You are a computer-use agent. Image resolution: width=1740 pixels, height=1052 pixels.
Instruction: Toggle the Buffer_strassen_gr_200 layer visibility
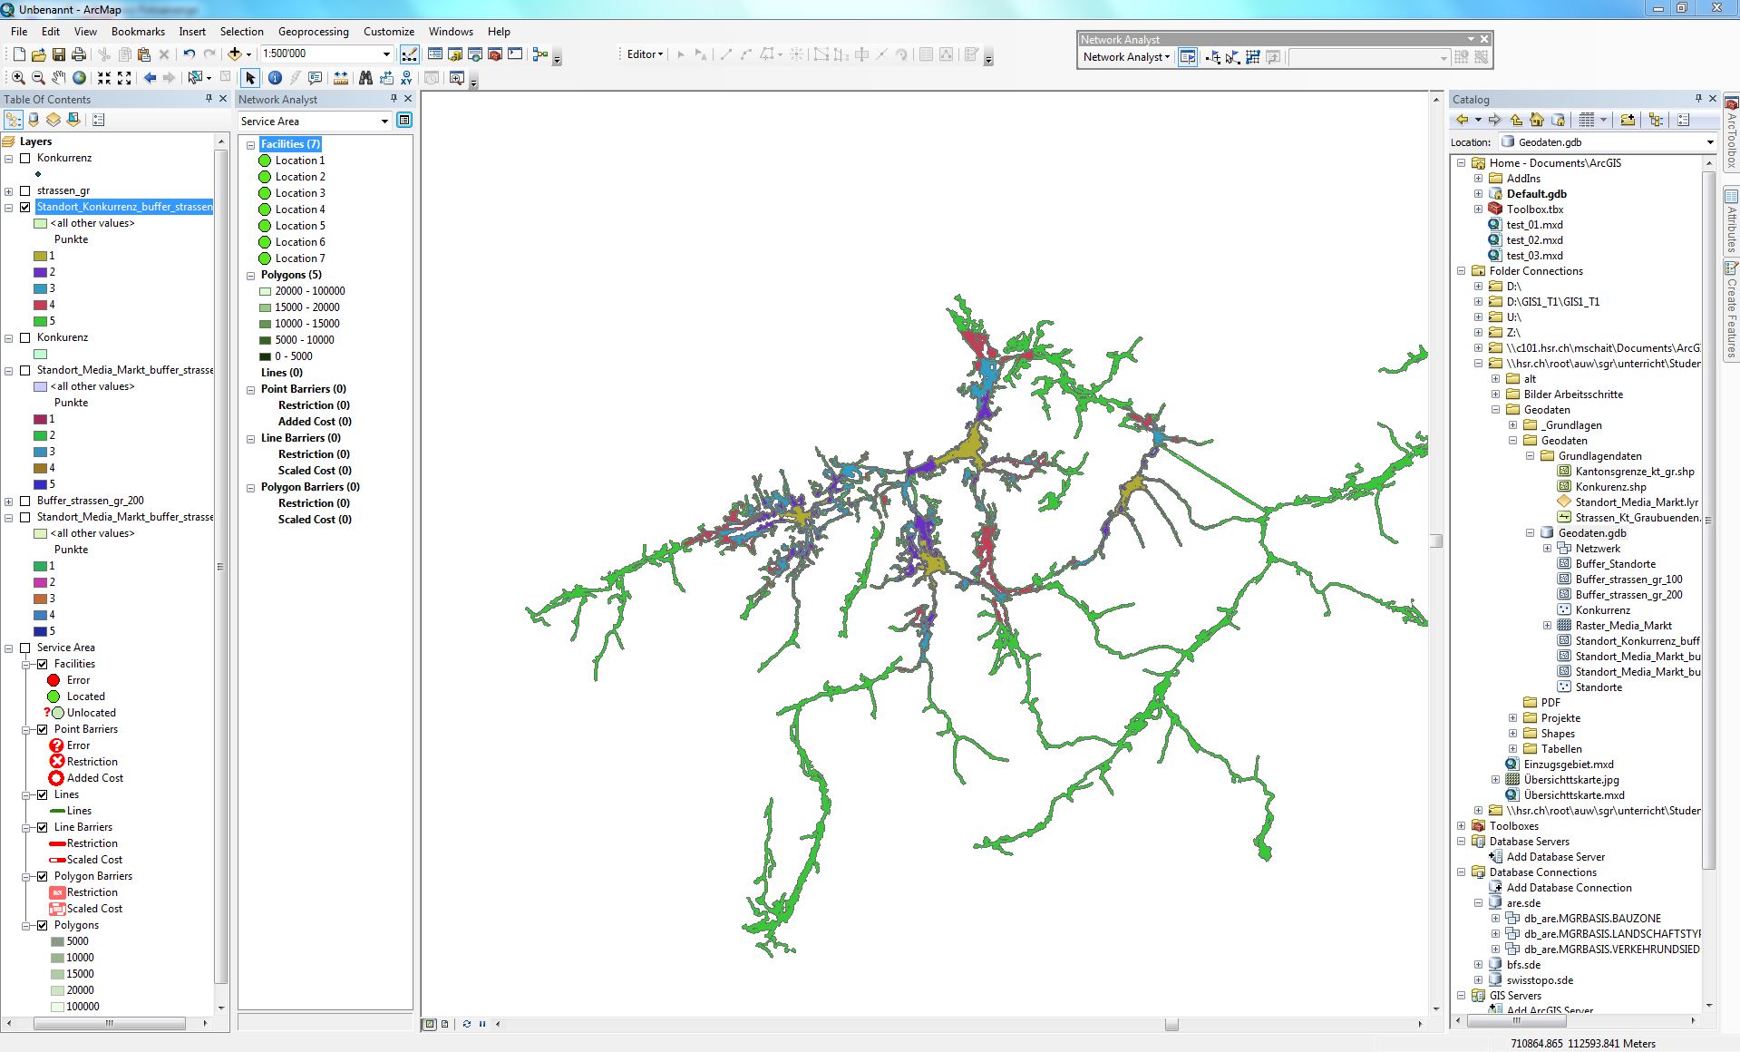pos(25,502)
